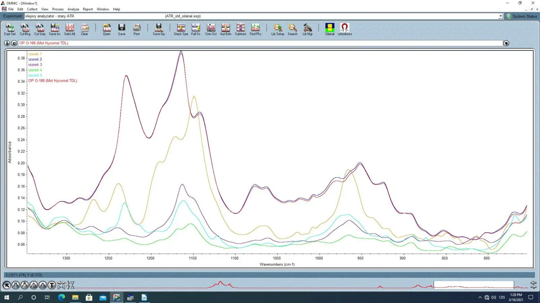Image resolution: width=540 pixels, height=303 pixels.
Task: Click the Subtract spectra icon
Action: 240,29
